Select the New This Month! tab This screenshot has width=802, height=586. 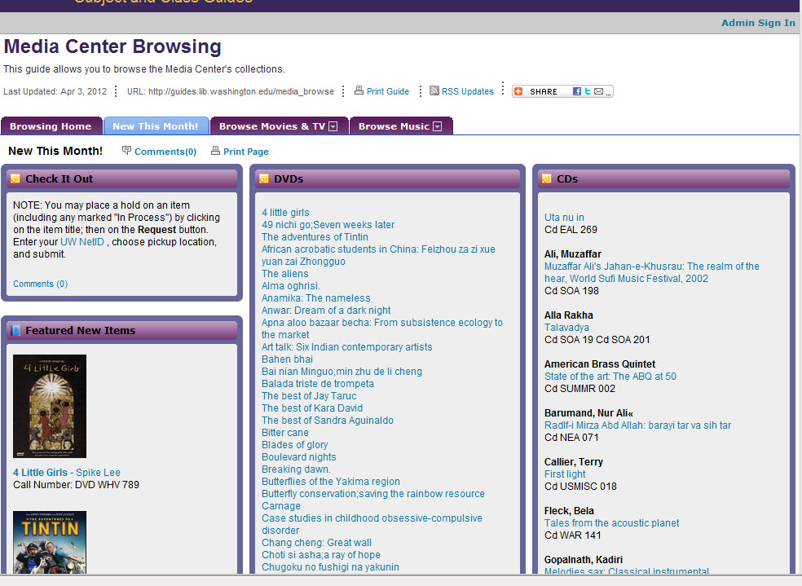point(155,126)
